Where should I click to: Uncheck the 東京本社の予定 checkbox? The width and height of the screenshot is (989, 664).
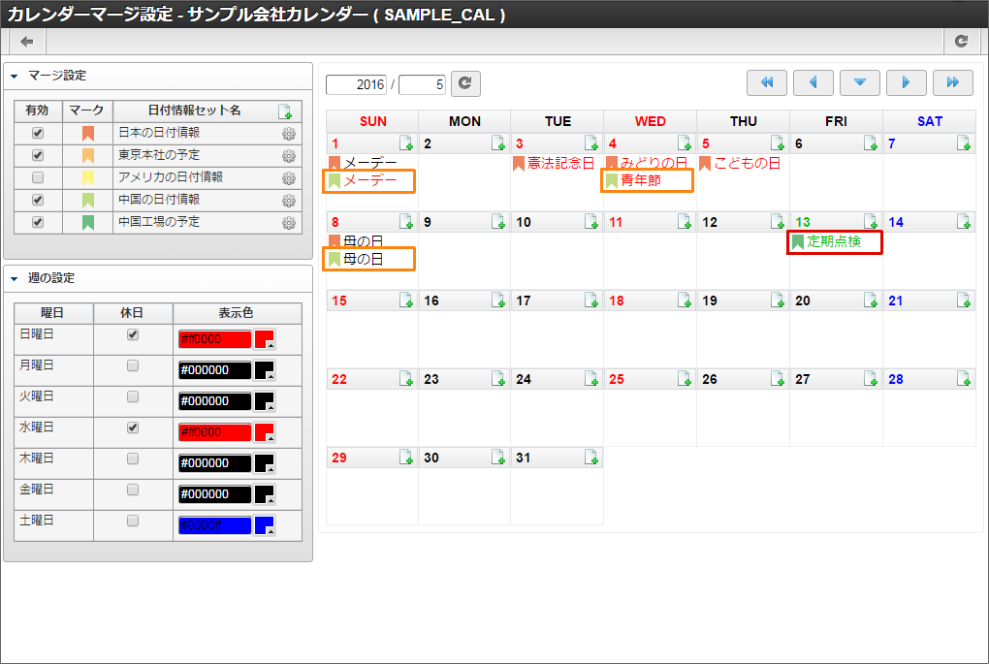point(38,155)
